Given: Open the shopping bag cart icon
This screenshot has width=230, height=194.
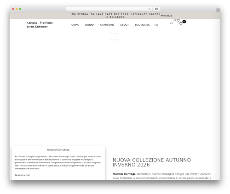Looking at the screenshot, I should 181,23.
